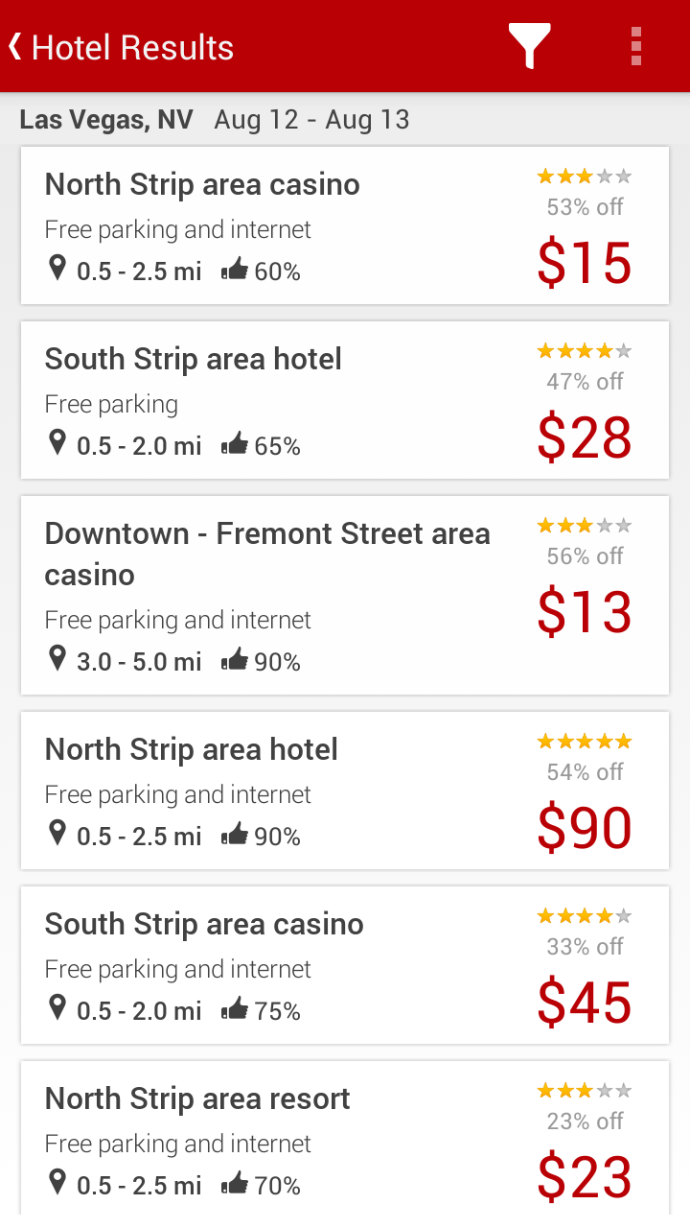Open the hotel results filter funnel

click(x=529, y=46)
